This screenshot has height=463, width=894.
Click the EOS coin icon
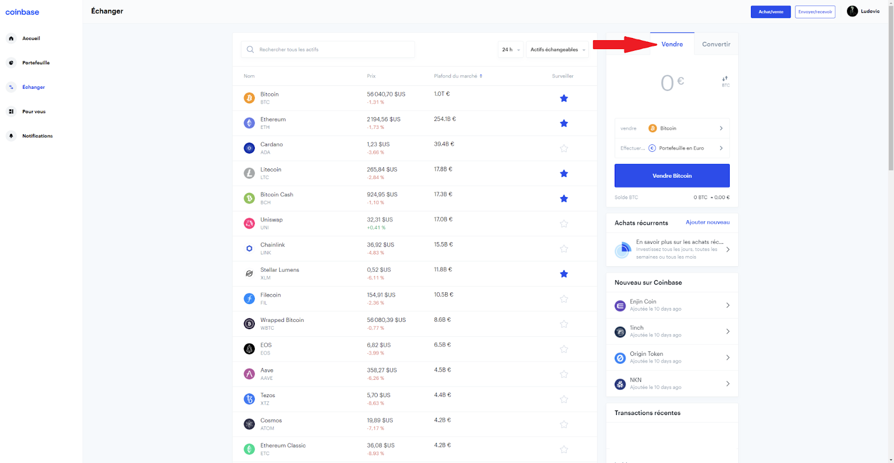tap(249, 349)
